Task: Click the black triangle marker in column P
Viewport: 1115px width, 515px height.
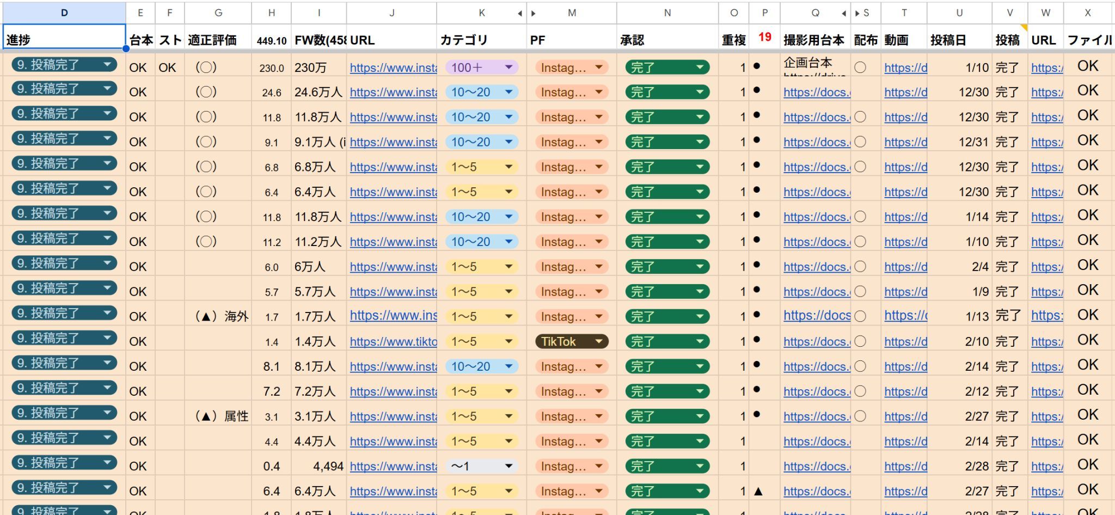Action: tap(758, 491)
